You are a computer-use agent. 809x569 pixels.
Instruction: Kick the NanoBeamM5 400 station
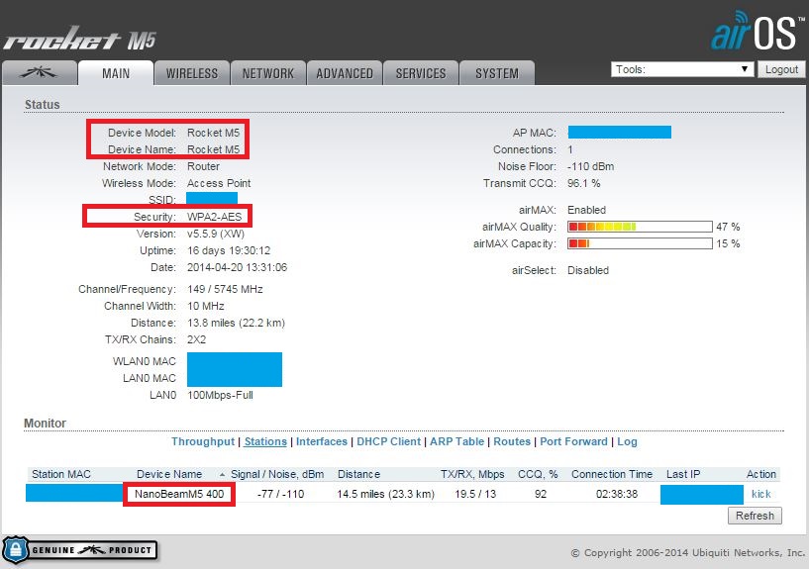(761, 494)
